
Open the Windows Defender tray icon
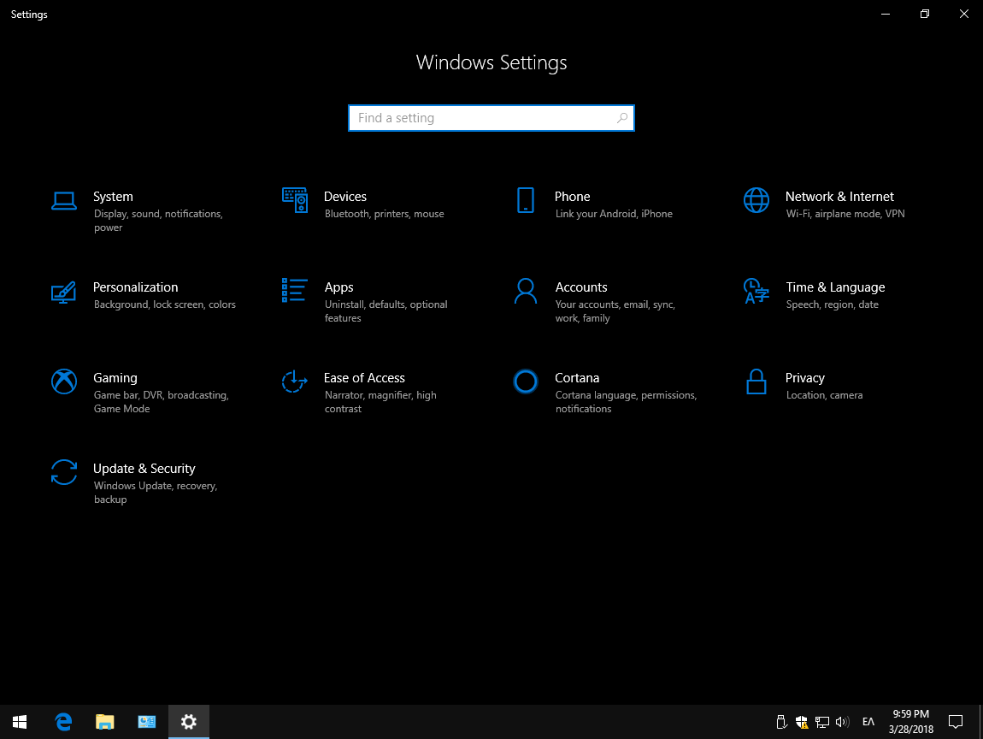801,722
